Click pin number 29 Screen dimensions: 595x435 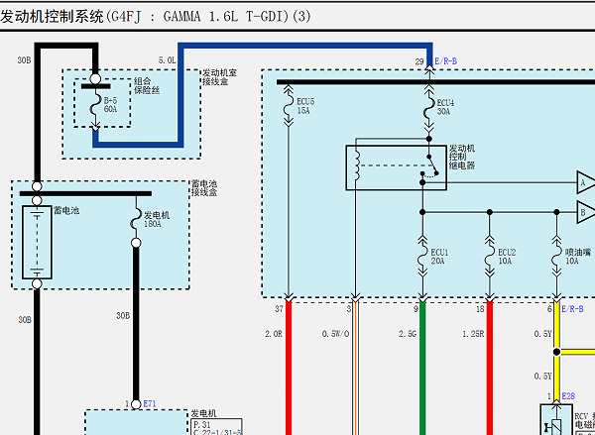(419, 61)
